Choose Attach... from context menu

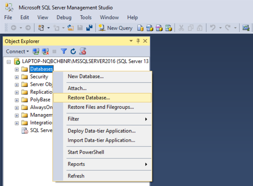pos(102,88)
